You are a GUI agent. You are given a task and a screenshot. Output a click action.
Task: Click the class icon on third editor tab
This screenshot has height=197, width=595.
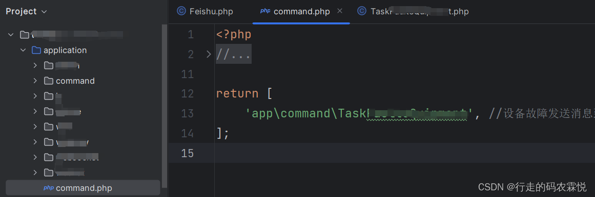[362, 11]
